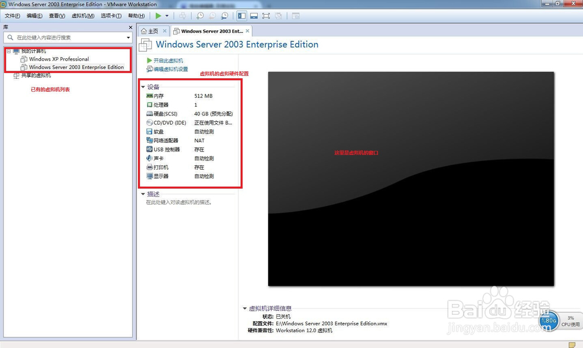
Task: Toggle the thumbnail bar toolbar button
Action: click(x=253, y=16)
